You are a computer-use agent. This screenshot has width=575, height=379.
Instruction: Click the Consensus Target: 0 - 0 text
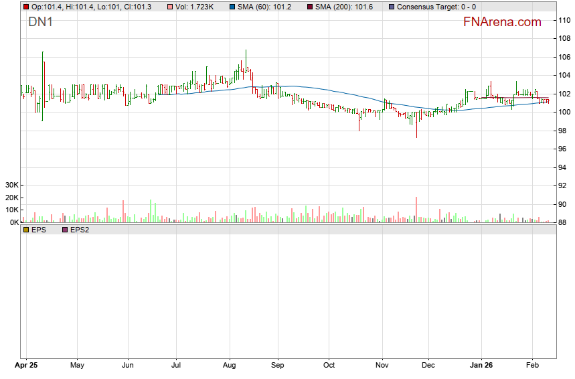point(436,7)
